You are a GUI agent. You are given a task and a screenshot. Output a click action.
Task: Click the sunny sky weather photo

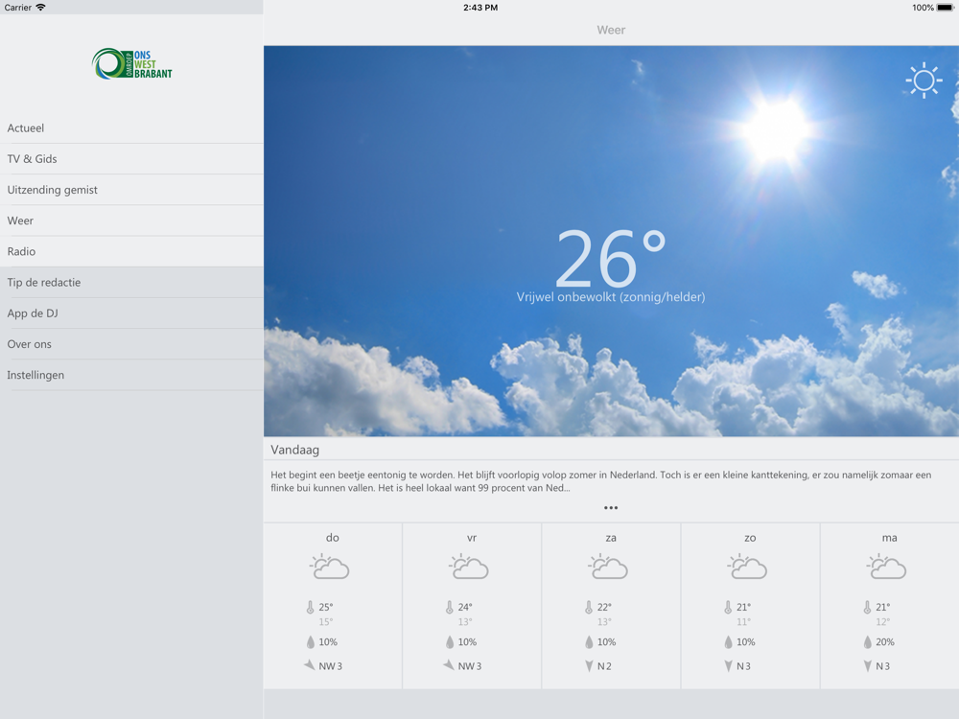(x=611, y=241)
